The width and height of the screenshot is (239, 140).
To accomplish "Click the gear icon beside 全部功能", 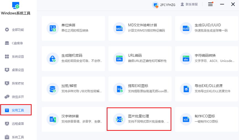I will [7, 30].
